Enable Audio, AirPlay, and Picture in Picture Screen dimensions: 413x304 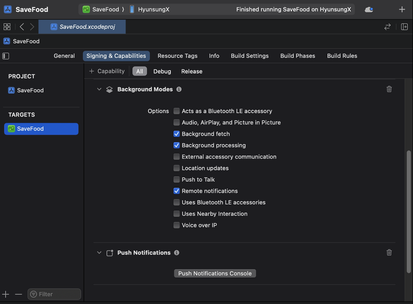(x=177, y=122)
